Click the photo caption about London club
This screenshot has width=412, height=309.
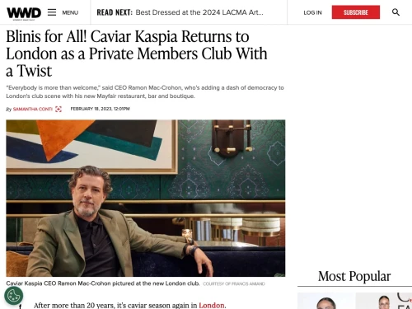103,283
